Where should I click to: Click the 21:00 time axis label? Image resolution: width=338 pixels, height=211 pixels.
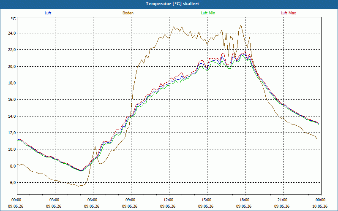click(283, 200)
